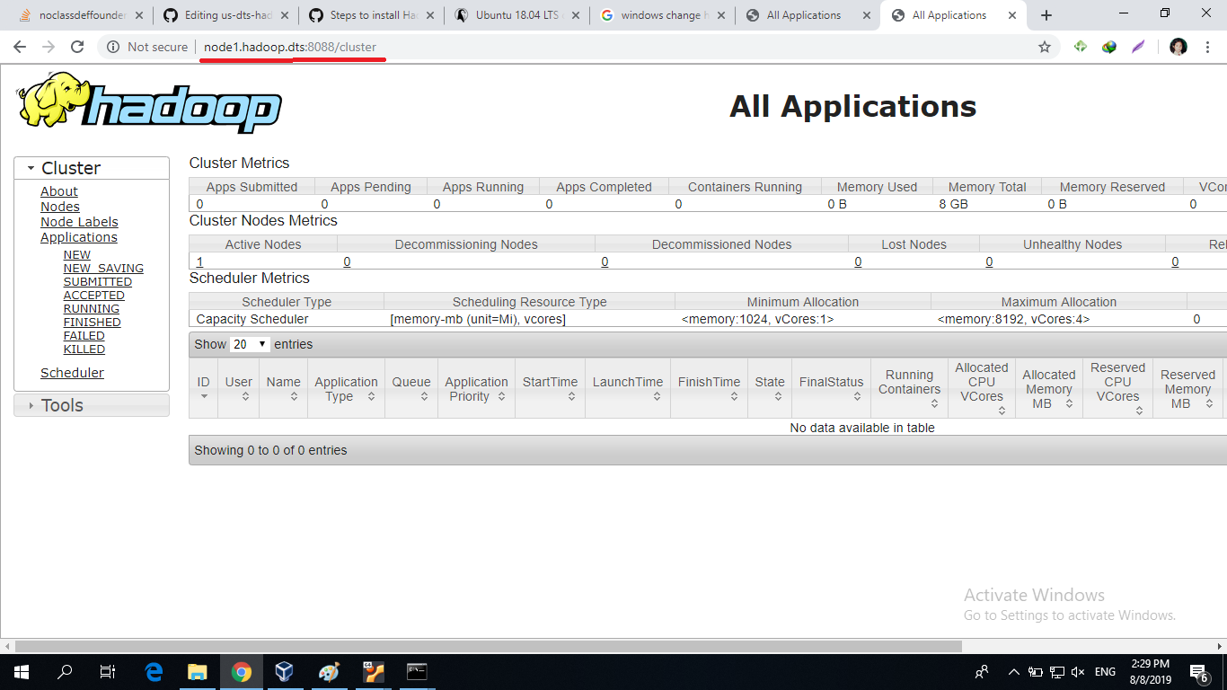Filter applications by RUNNING state
1227x690 pixels.
coord(91,308)
